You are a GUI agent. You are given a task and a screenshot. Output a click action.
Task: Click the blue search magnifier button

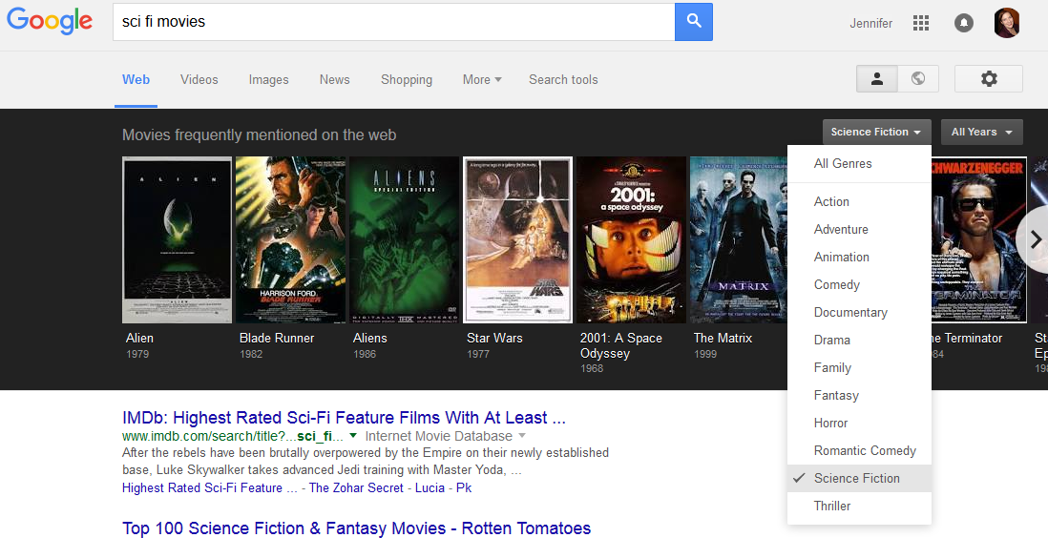[x=694, y=22]
